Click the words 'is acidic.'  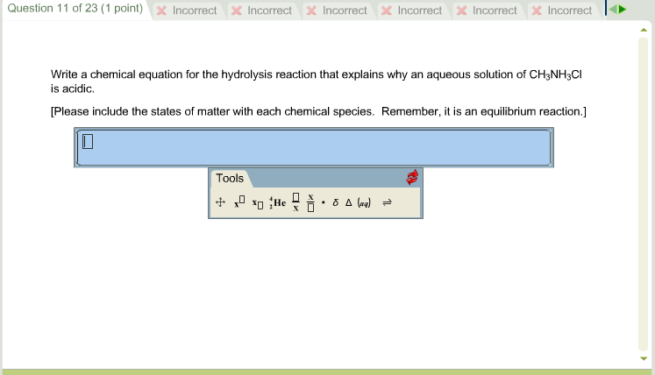(x=73, y=88)
